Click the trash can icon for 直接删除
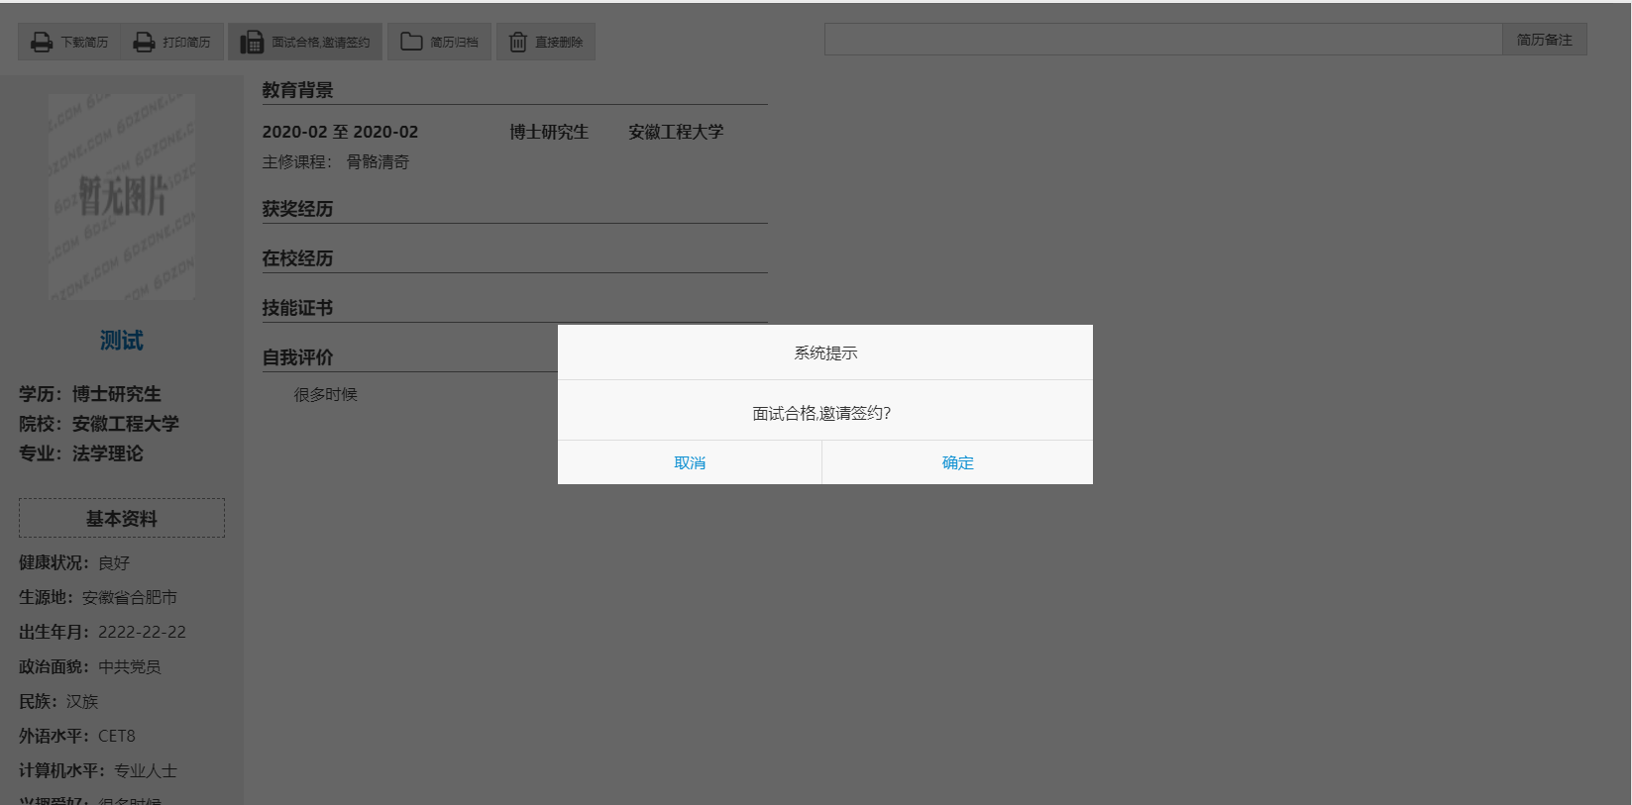Image resolution: width=1632 pixels, height=805 pixels. click(517, 43)
